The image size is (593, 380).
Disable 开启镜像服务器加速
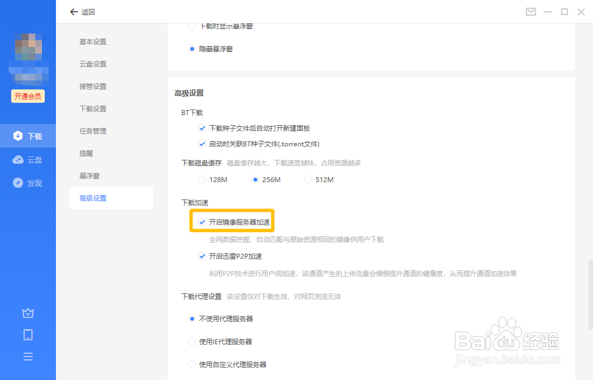tap(202, 221)
